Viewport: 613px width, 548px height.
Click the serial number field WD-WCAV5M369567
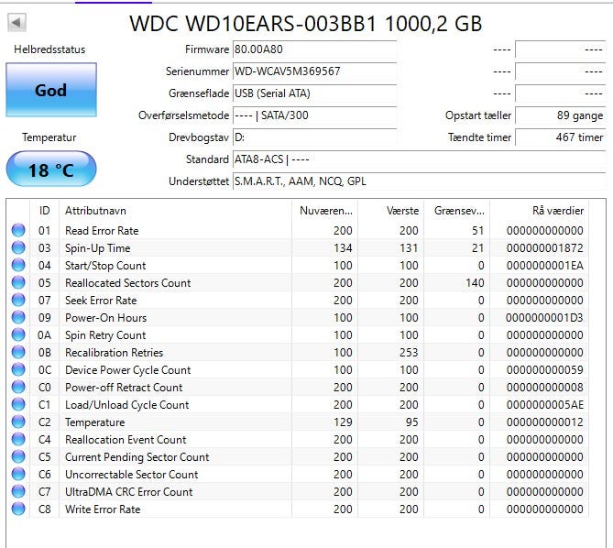click(314, 71)
